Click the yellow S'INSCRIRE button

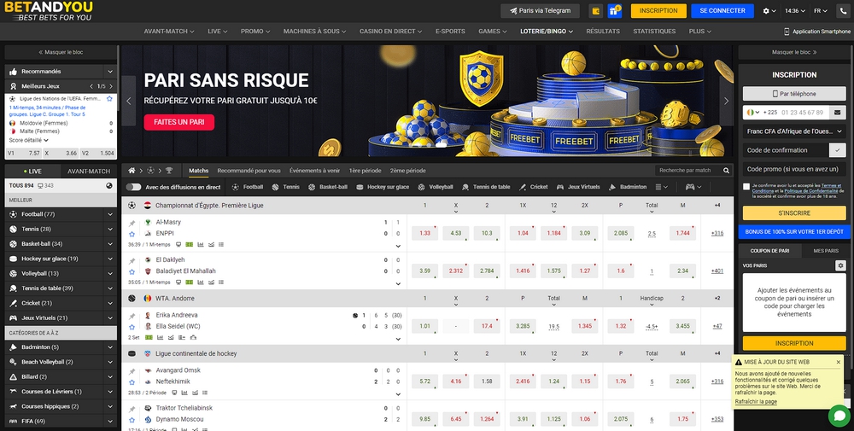(794, 213)
